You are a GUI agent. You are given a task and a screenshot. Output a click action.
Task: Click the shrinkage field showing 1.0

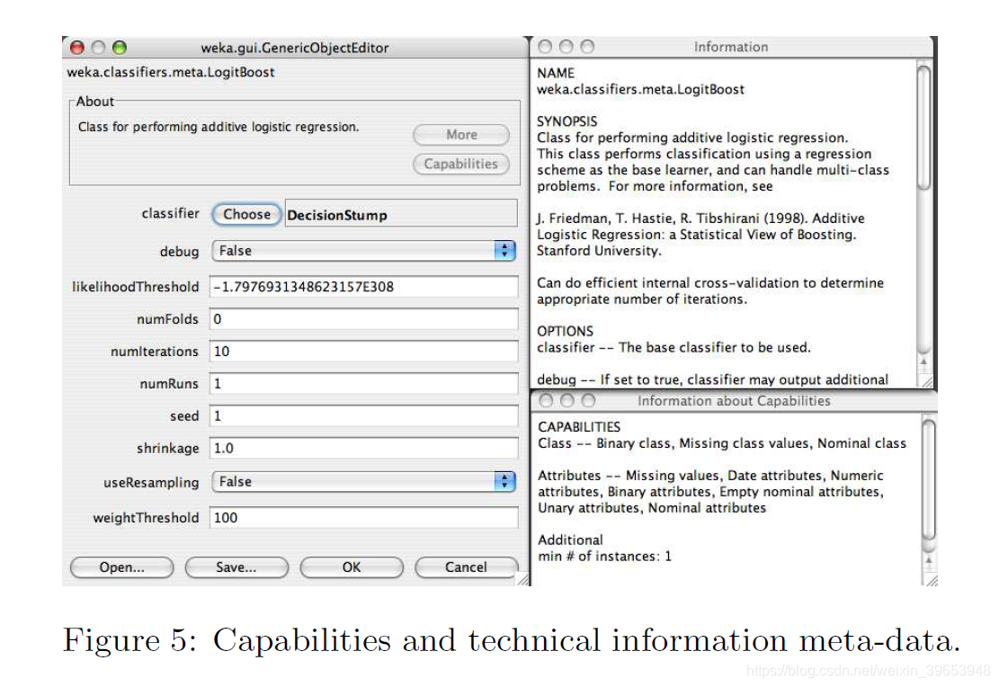tap(364, 448)
